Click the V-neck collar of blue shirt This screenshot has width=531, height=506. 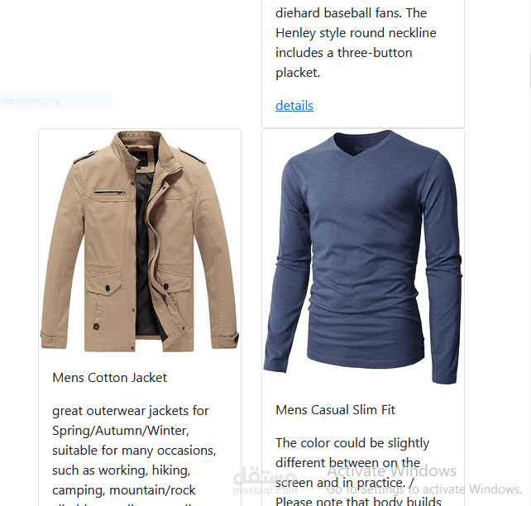pyautogui.click(x=362, y=144)
